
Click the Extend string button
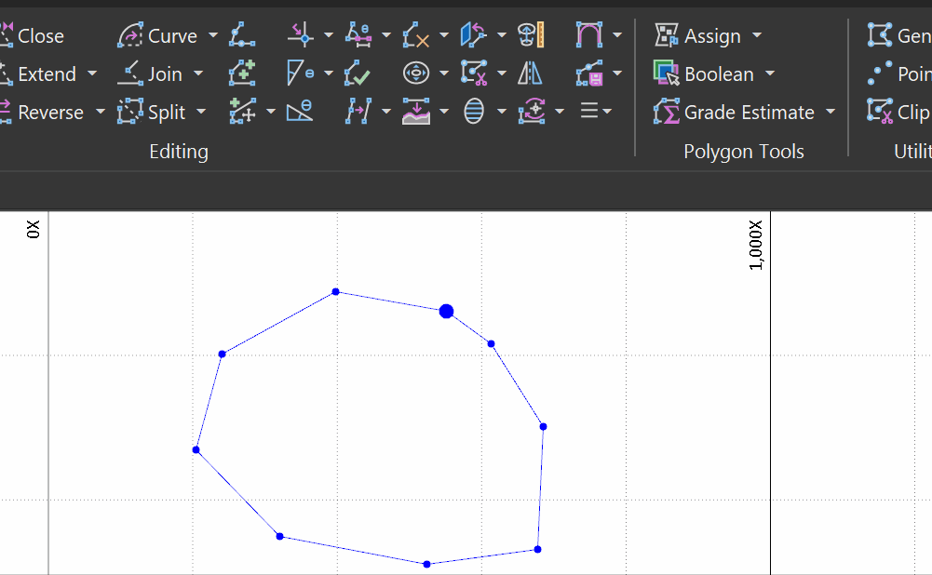tap(38, 74)
